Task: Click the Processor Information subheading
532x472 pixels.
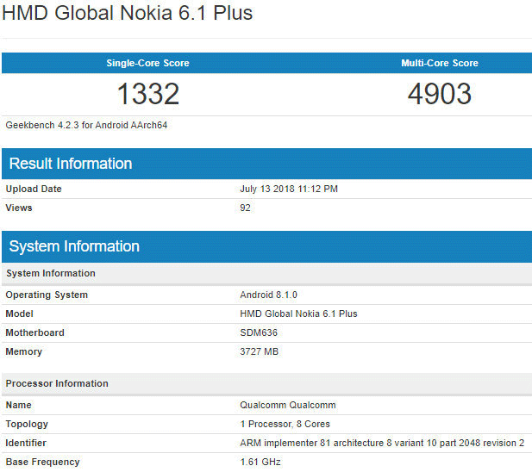Action: coord(57,383)
